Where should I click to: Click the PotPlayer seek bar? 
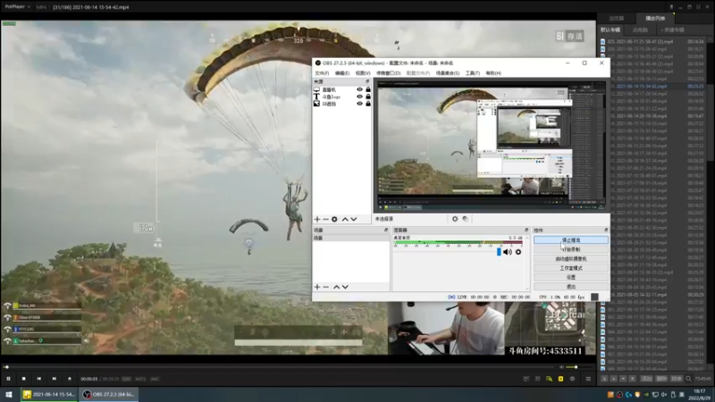[x=281, y=367]
